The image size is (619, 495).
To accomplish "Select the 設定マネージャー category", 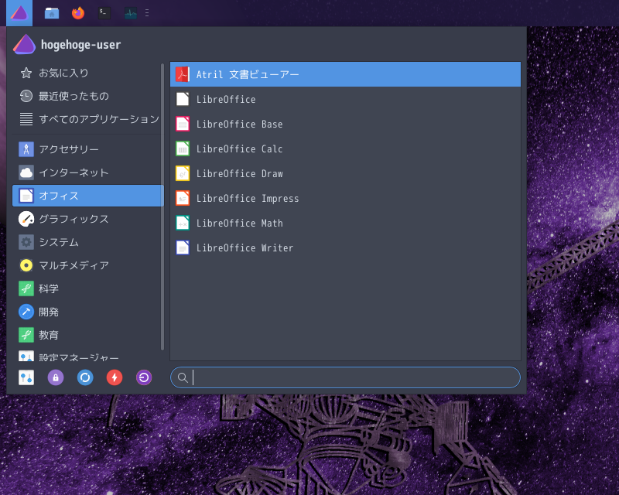I will pos(87,356).
